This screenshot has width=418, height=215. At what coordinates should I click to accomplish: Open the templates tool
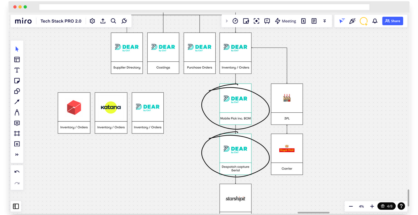click(17, 60)
